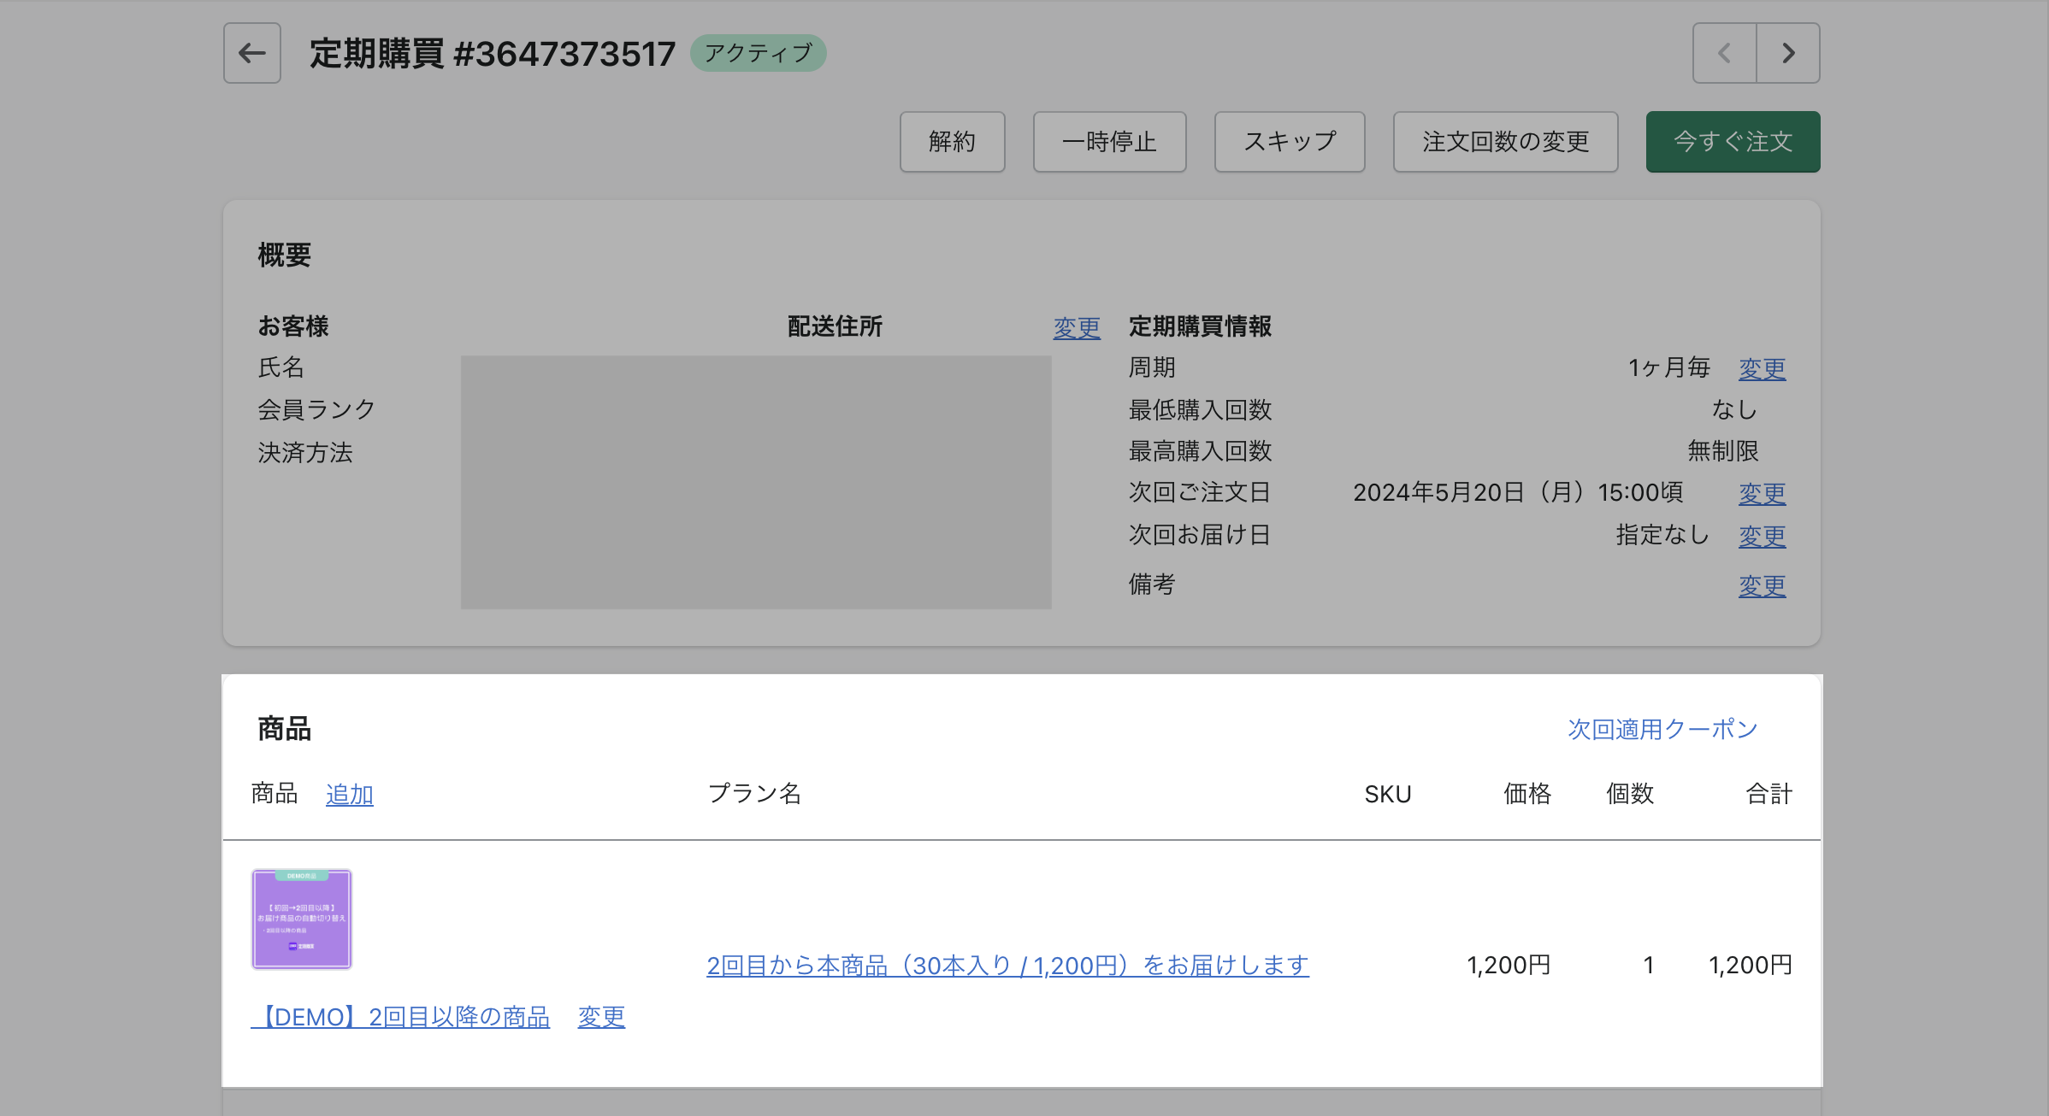2049x1116 pixels.
Task: Click 変更 next to the DEMO product
Action: (601, 1017)
